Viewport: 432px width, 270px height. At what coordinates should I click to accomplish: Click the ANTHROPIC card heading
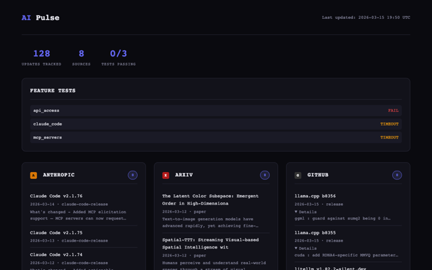click(x=59, y=175)
